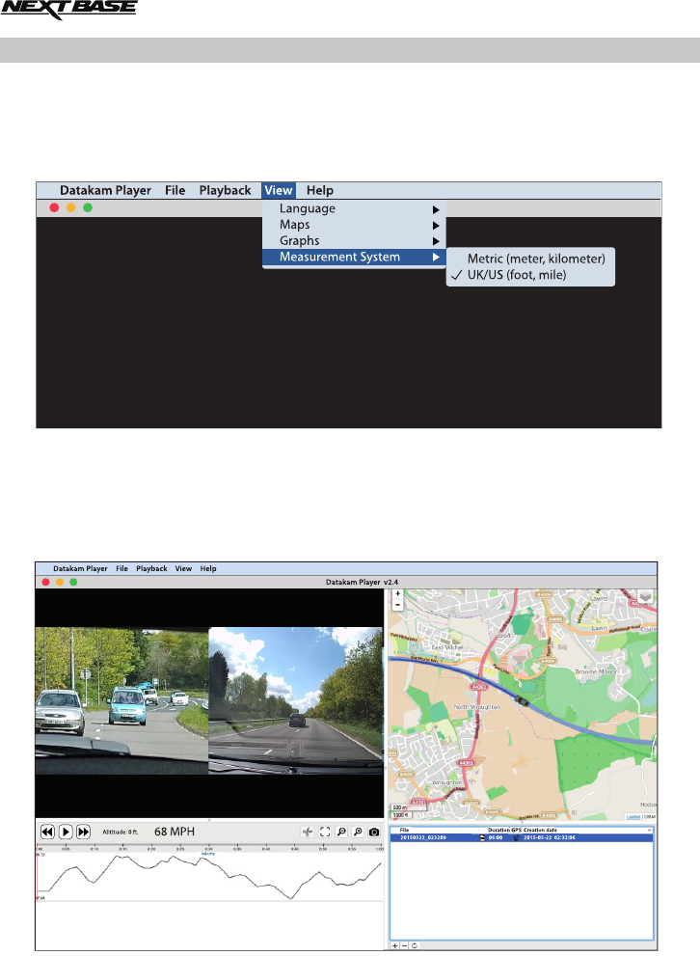Toggle the fullscreen icon in the player toolbar
Image resolution: width=700 pixels, height=956 pixels.
click(x=325, y=832)
